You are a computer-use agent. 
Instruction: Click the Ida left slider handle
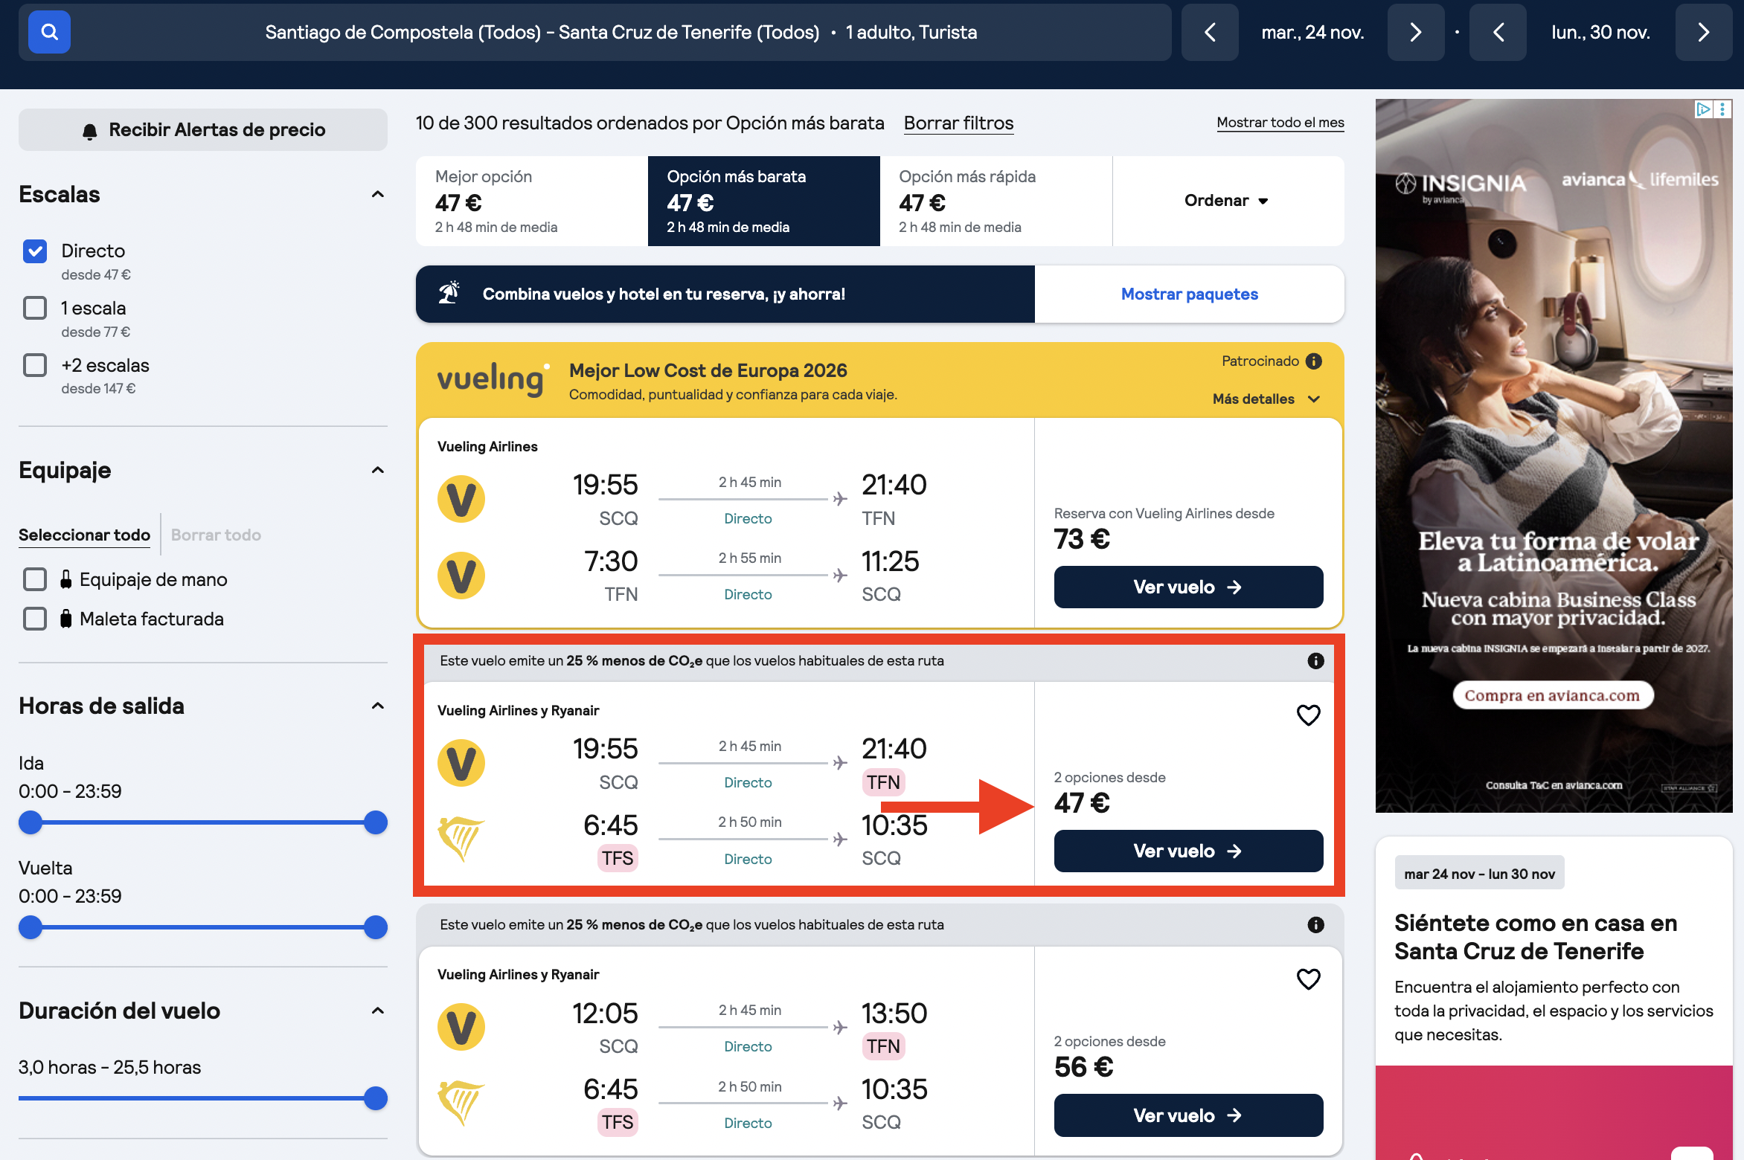click(x=31, y=822)
